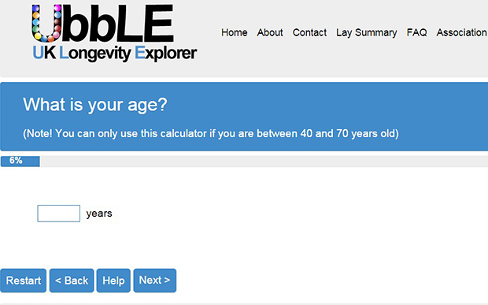The height and width of the screenshot is (305, 488).
Task: Open the FAQ page
Action: click(416, 32)
